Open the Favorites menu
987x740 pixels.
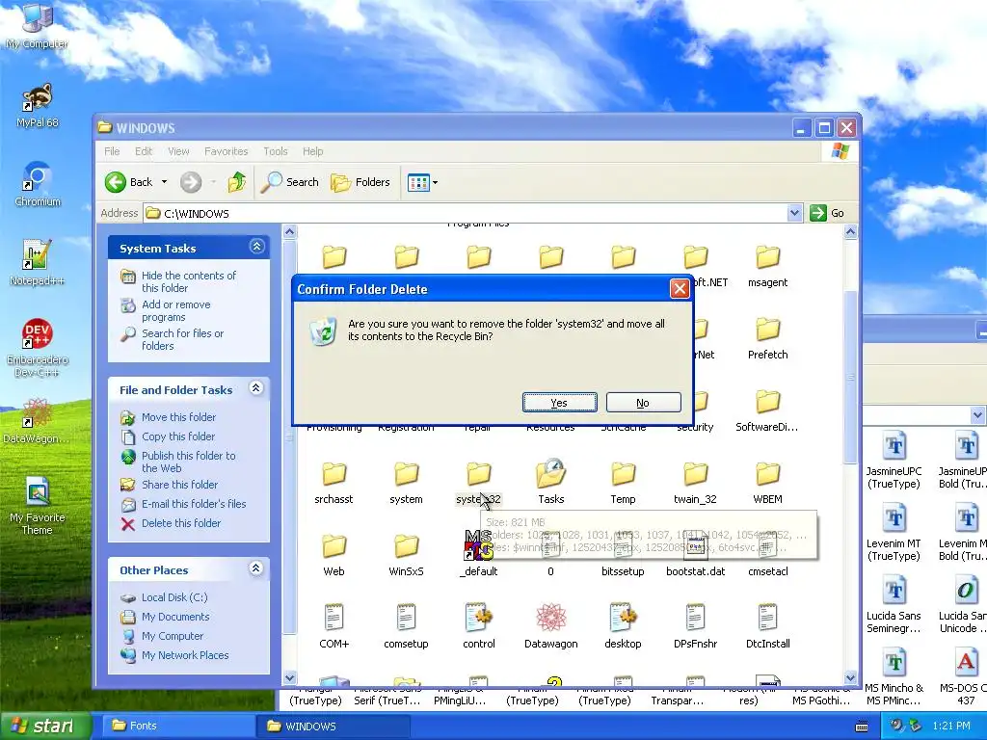tap(226, 151)
